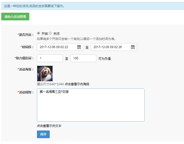Click the dog poster thumbnail
The width and height of the screenshot is (184, 144).
point(45,74)
